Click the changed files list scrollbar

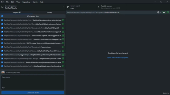65,39
